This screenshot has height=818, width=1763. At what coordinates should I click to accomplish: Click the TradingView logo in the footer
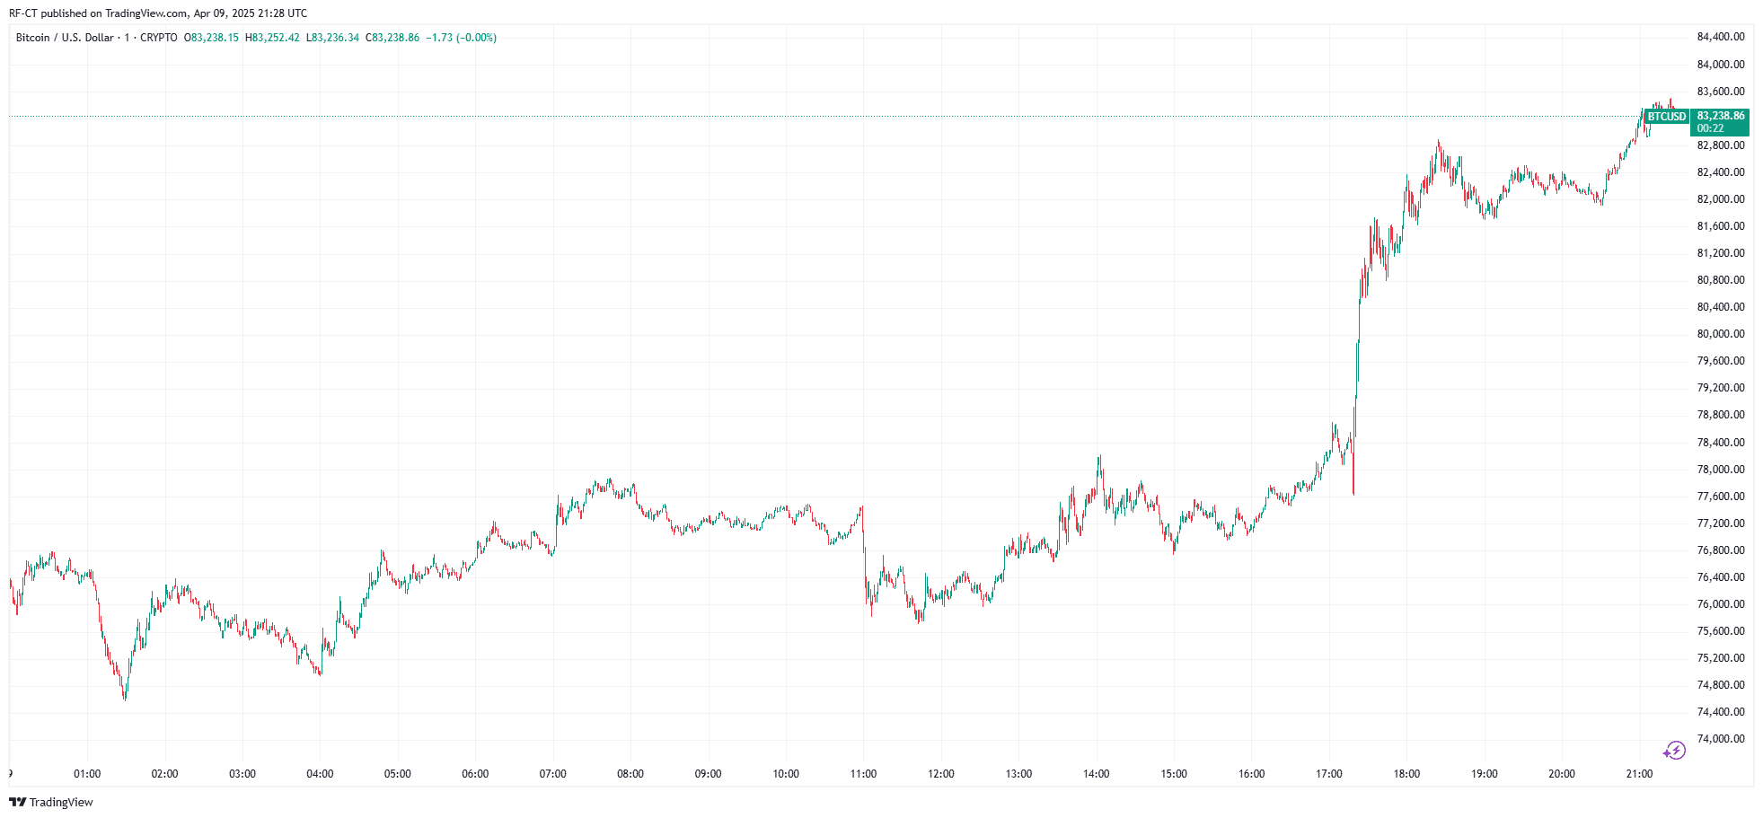coord(51,802)
